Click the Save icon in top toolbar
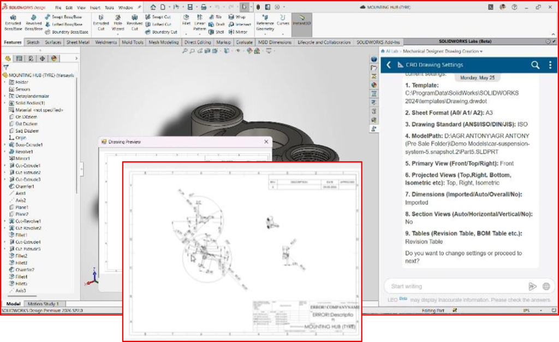Viewport: 559px width, 342px height. click(x=190, y=7)
